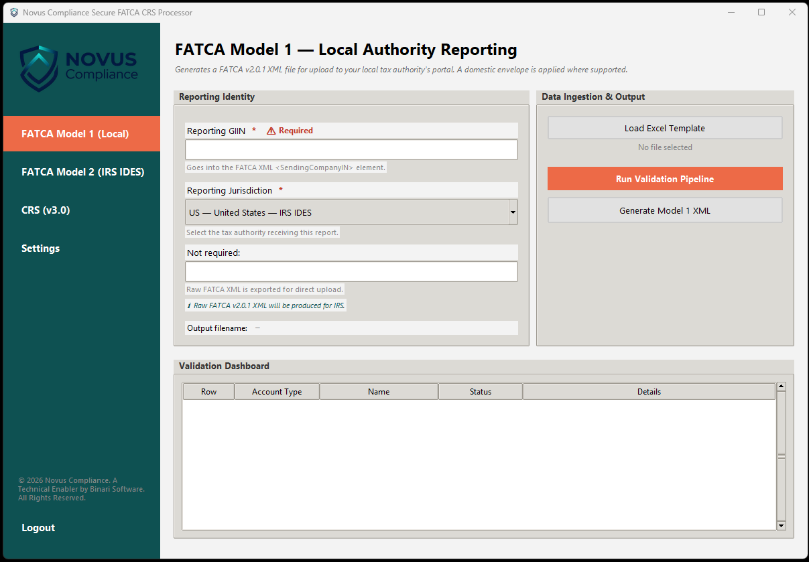Click the page heading 'FATCA Model 1 — Local Authority Reporting'
Image resolution: width=809 pixels, height=562 pixels.
point(346,50)
